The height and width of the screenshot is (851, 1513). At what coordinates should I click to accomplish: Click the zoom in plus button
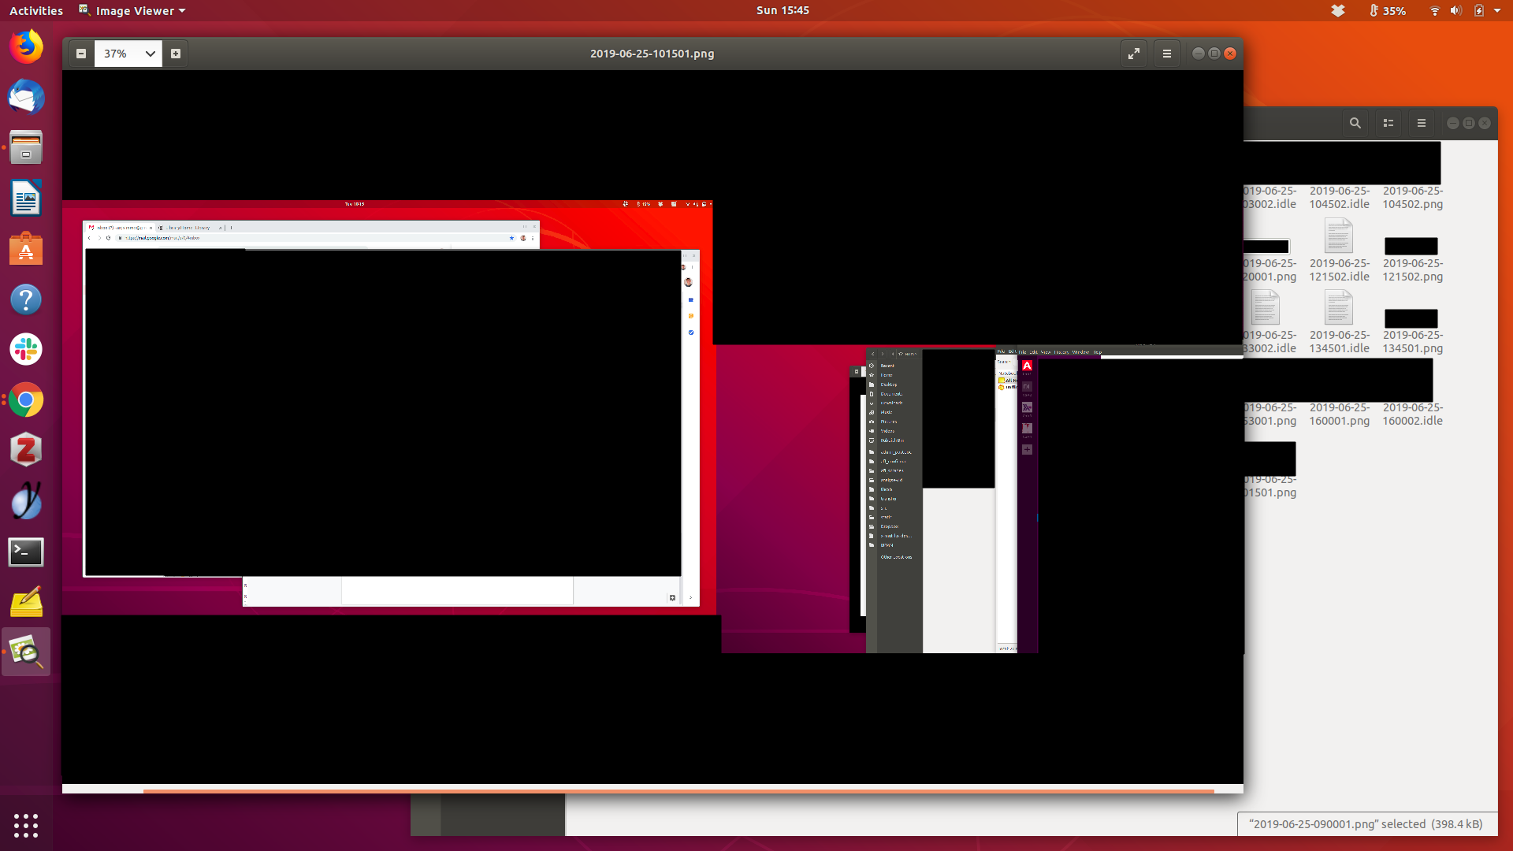coord(176,54)
